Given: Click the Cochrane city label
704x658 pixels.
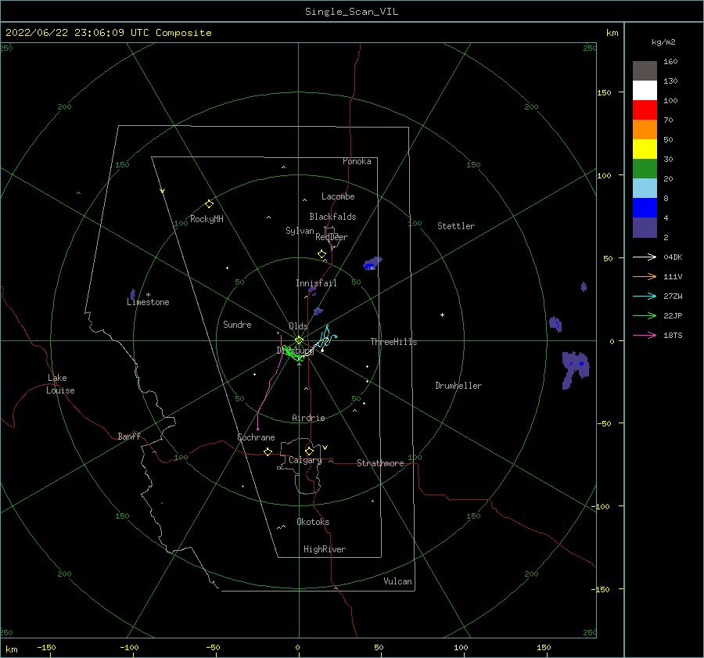Looking at the screenshot, I should [x=256, y=437].
